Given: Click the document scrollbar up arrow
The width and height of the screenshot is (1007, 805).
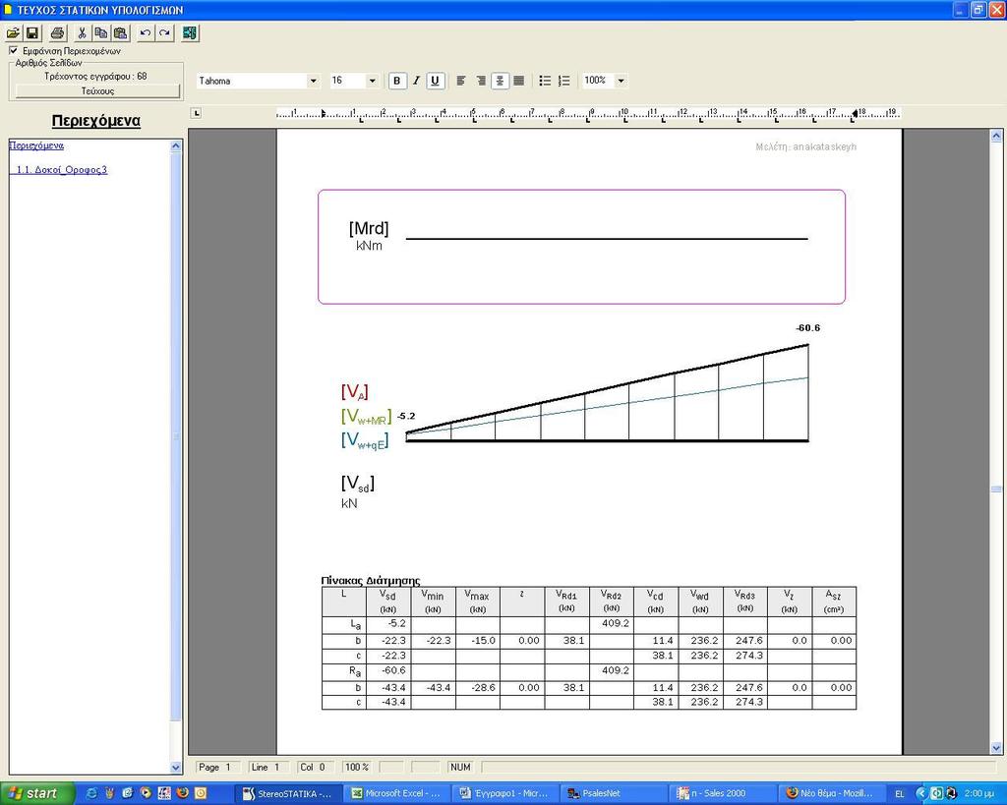Looking at the screenshot, I should 996,136.
